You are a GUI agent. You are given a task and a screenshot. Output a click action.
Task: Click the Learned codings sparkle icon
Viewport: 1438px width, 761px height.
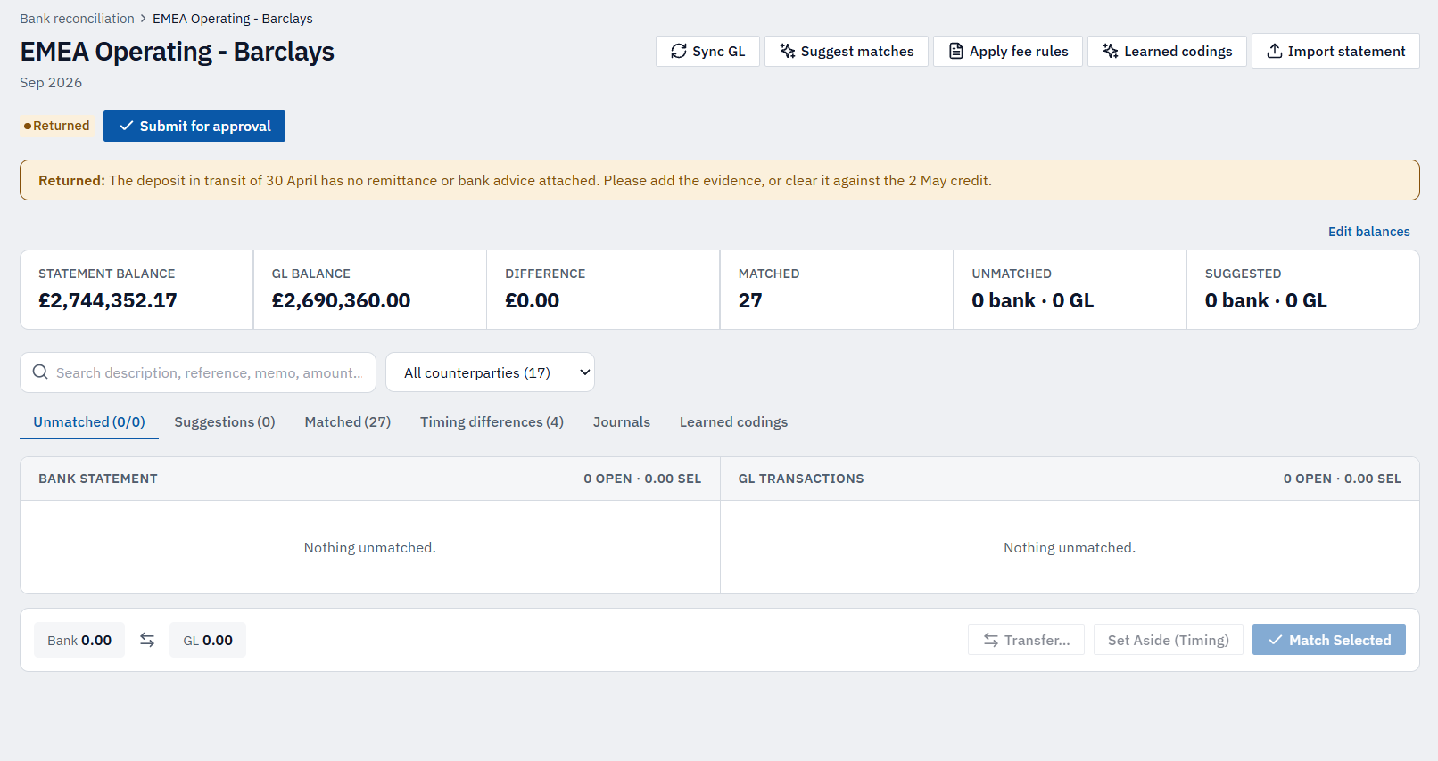[x=1111, y=51]
